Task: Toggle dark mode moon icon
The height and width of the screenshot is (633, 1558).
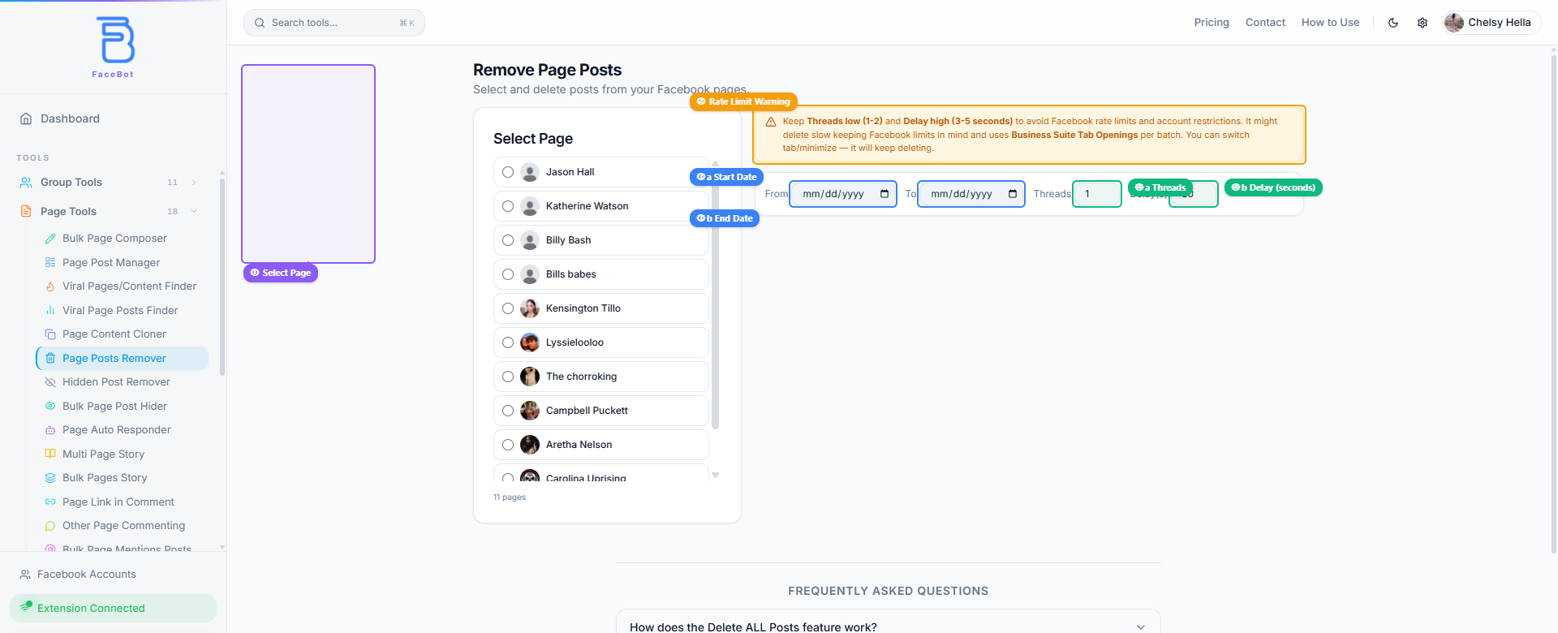Action: tap(1393, 23)
